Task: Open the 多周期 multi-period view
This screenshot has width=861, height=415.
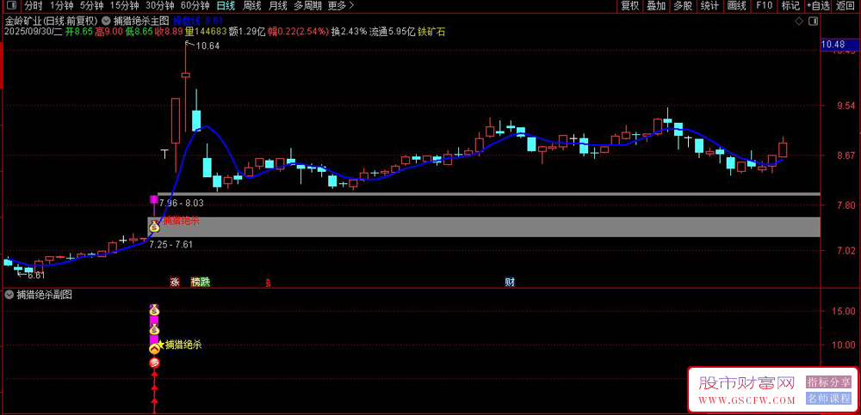Action: pyautogui.click(x=307, y=6)
